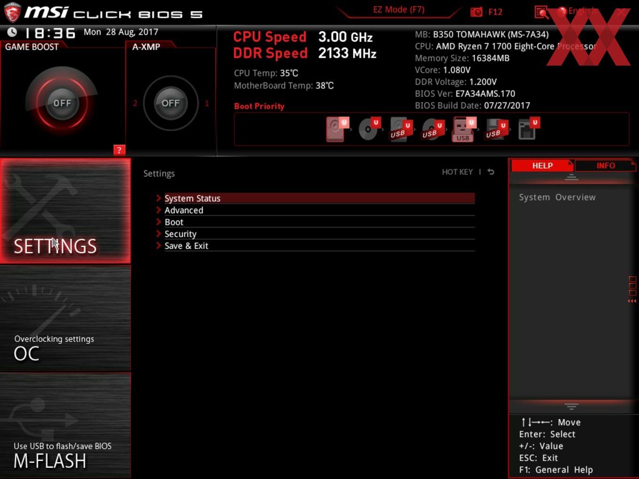Screen dimensions: 639x479
Task: Click the back arrow next to HOT KEY
Action: tap(491, 172)
